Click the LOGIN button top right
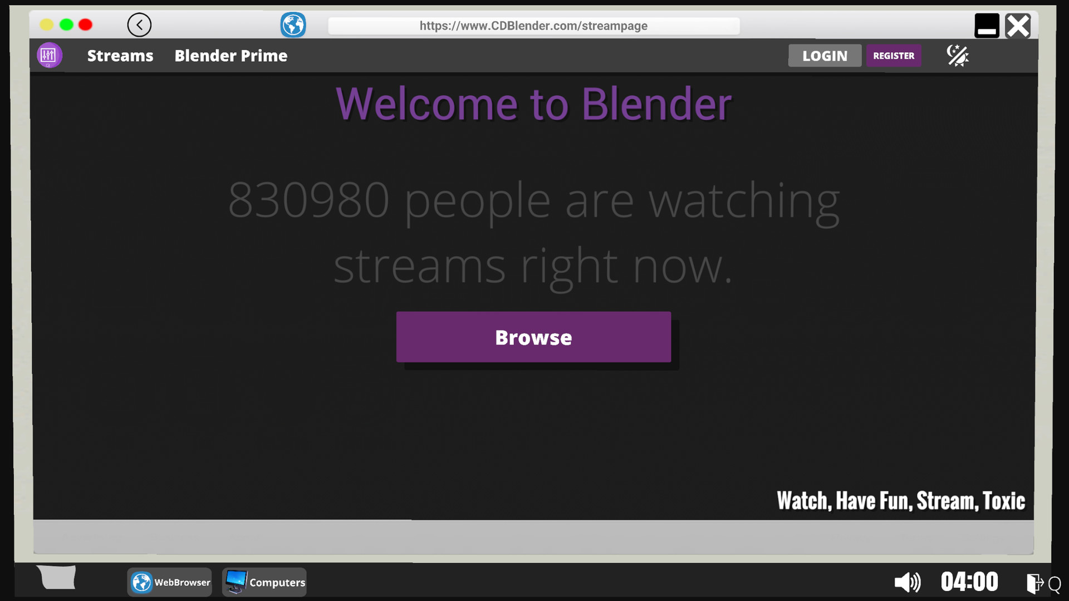 (825, 55)
